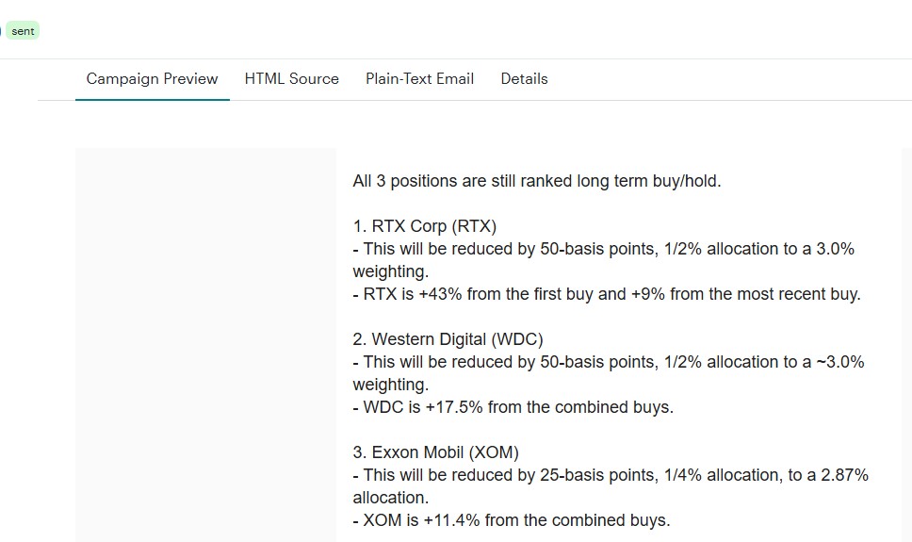Click the XOM 25-basis points reduction line

(x=610, y=475)
